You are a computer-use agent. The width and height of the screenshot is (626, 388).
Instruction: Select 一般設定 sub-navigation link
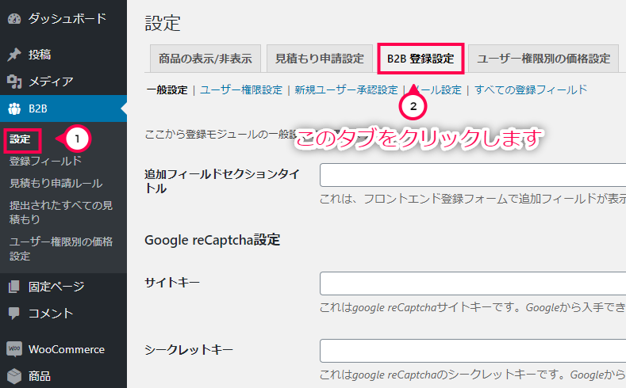(167, 90)
